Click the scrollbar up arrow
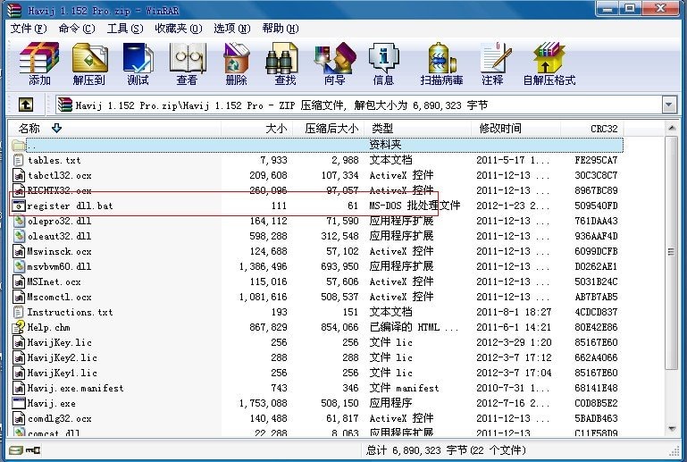This screenshot has height=462, width=687. coord(671,128)
